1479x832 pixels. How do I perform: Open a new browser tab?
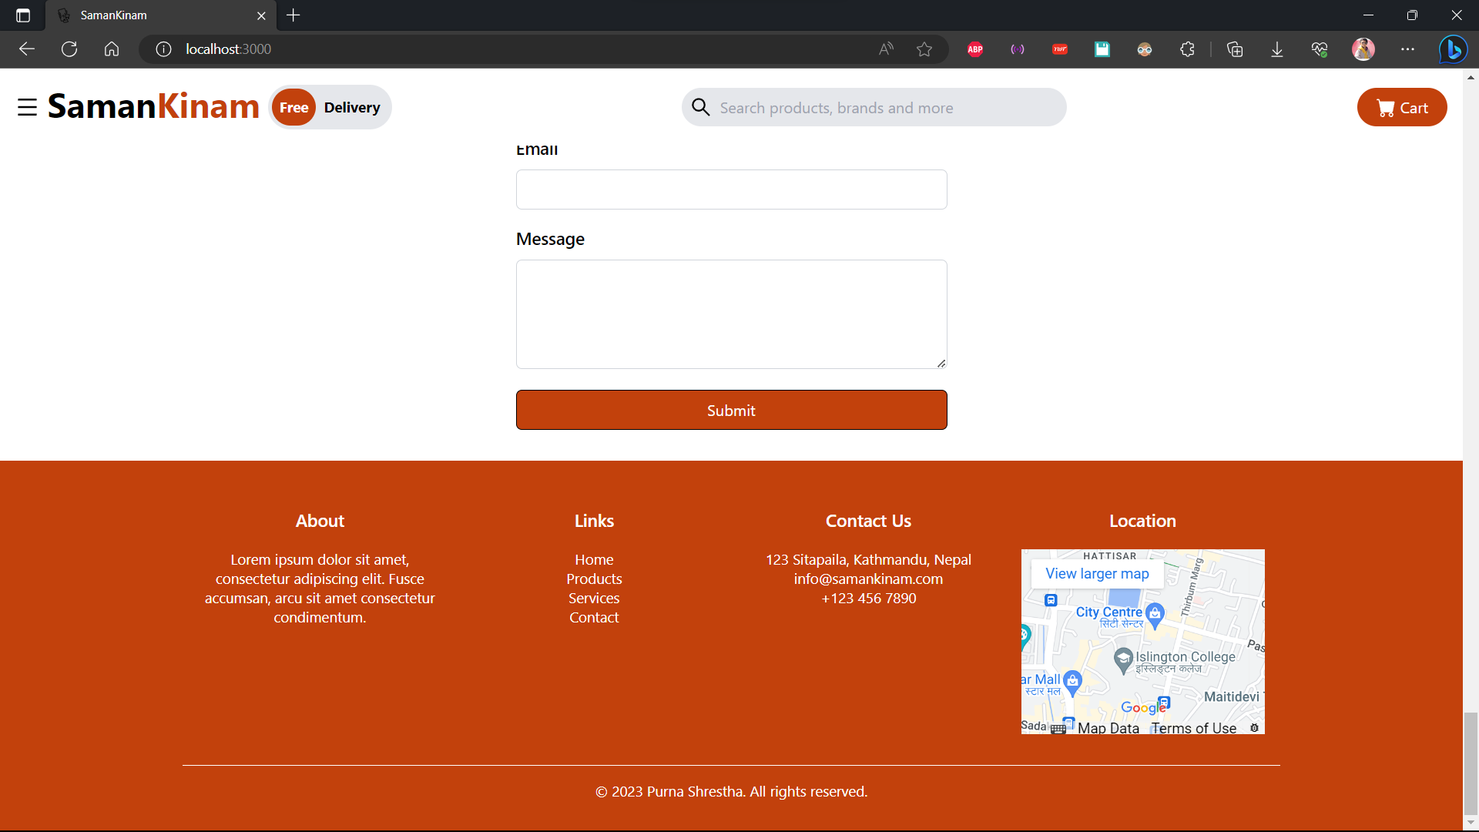(293, 15)
